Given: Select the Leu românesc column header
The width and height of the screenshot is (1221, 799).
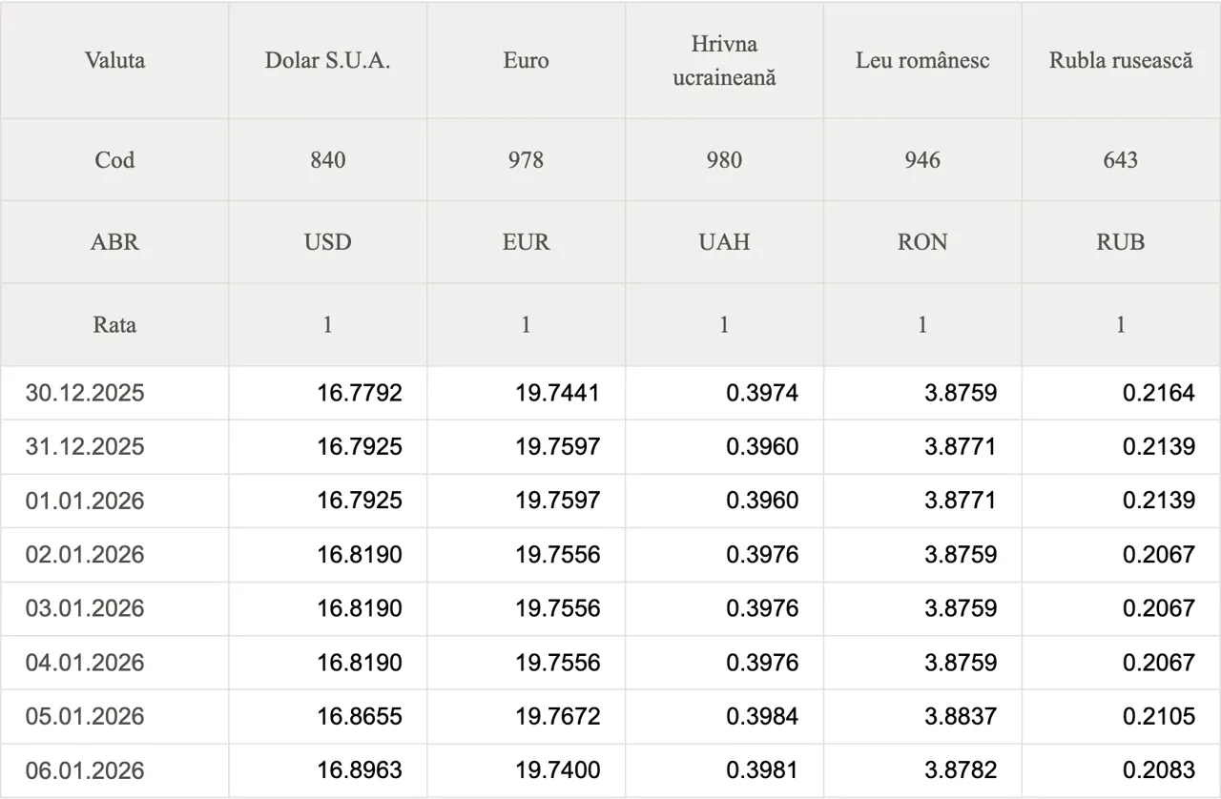Looking at the screenshot, I should point(922,61).
